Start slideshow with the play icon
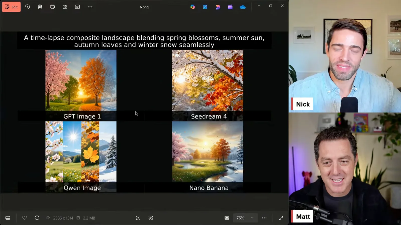Screen dimensions: 401x225 coord(77,7)
